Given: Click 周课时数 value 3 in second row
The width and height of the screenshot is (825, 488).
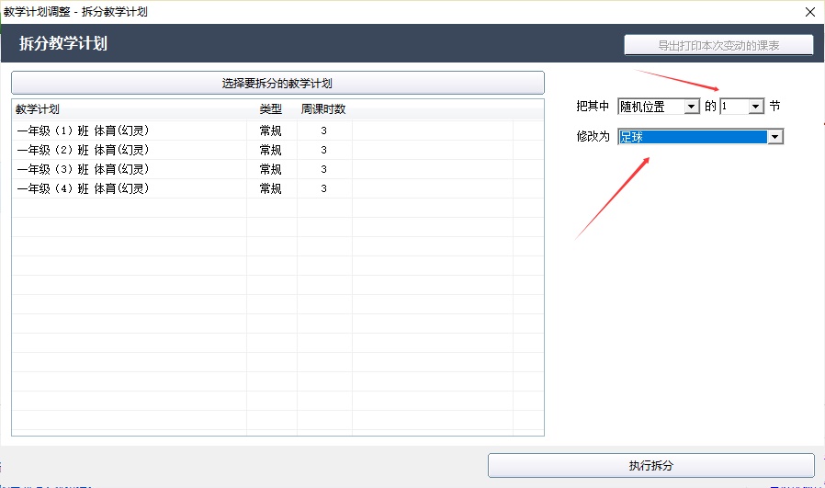Looking at the screenshot, I should 323,150.
